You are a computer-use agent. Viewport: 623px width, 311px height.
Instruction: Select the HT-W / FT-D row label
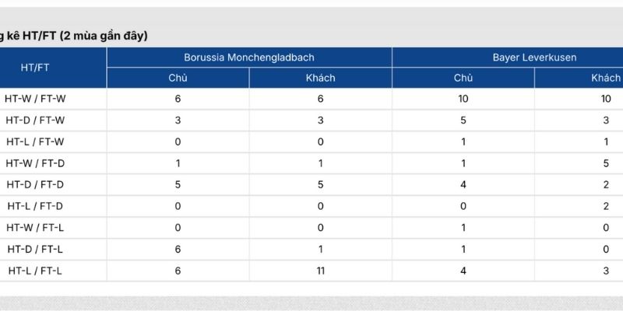click(x=36, y=163)
